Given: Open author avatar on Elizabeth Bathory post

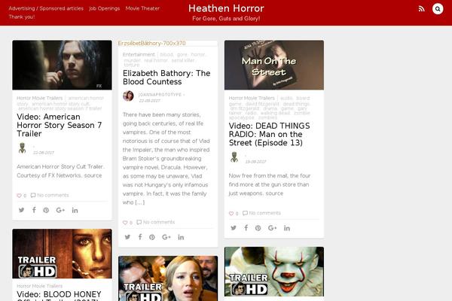Looking at the screenshot, I should (x=128, y=96).
